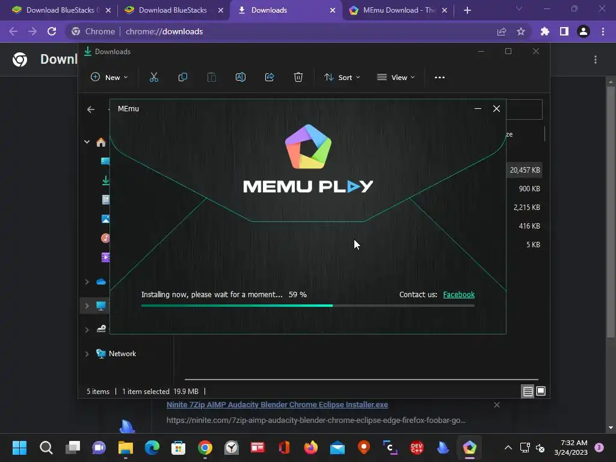Click the Share icon in File Explorer toolbar
616x462 pixels.
click(269, 78)
